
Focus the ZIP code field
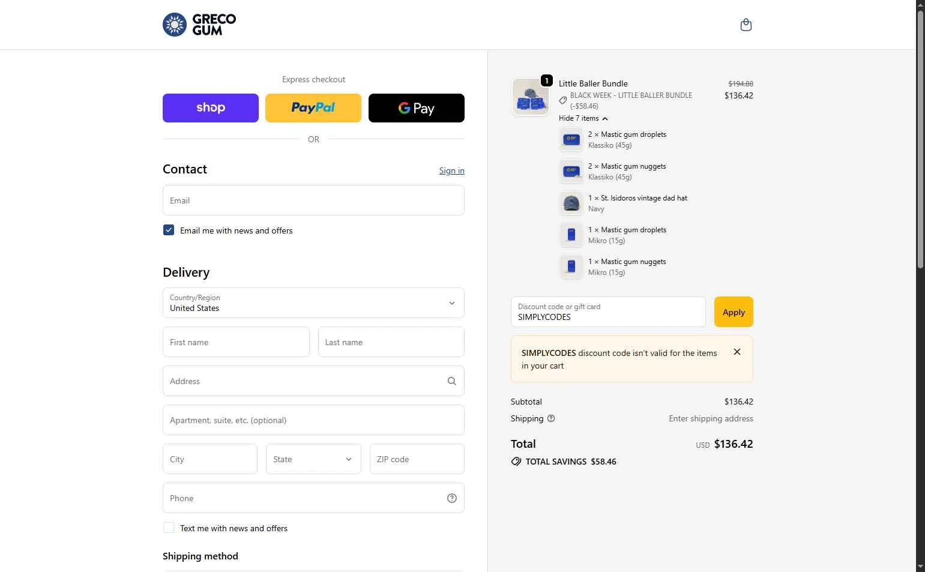click(417, 459)
